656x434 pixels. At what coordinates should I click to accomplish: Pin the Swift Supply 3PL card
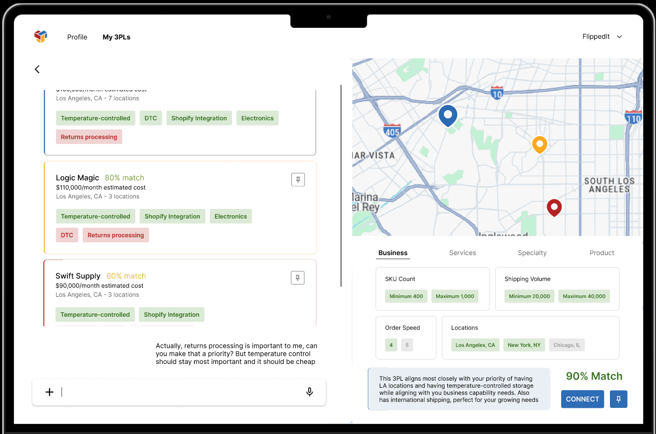297,278
